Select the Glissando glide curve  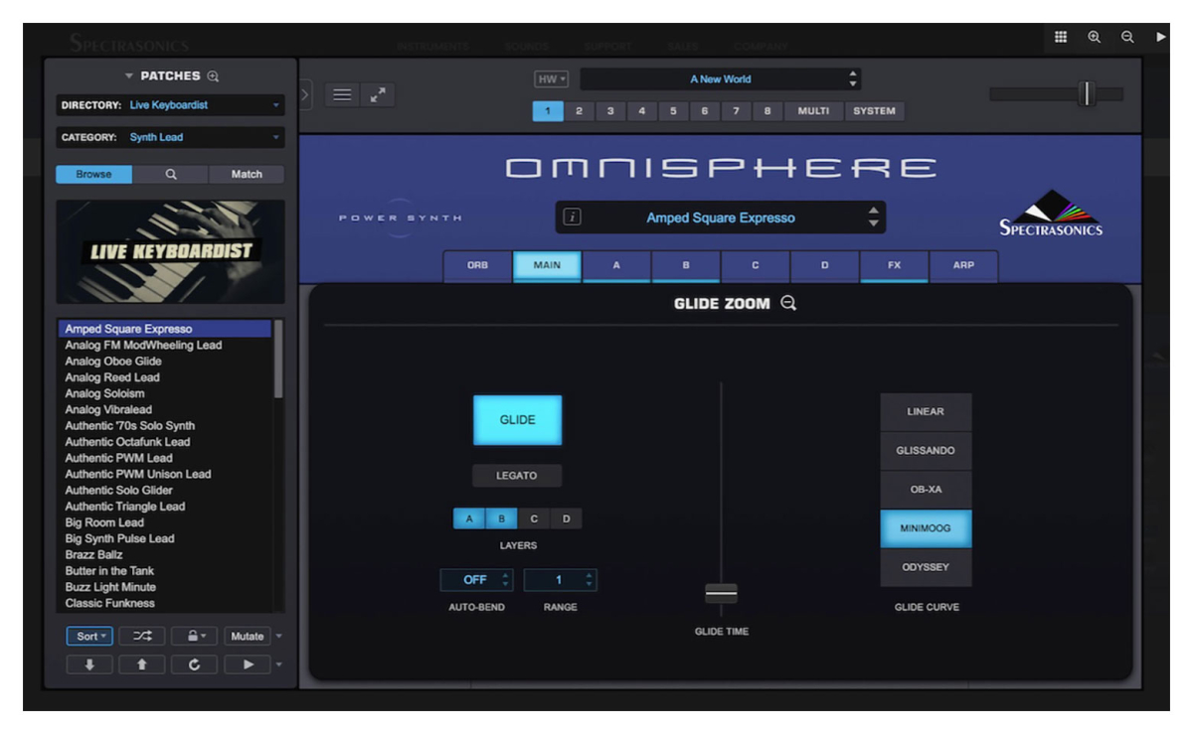926,451
